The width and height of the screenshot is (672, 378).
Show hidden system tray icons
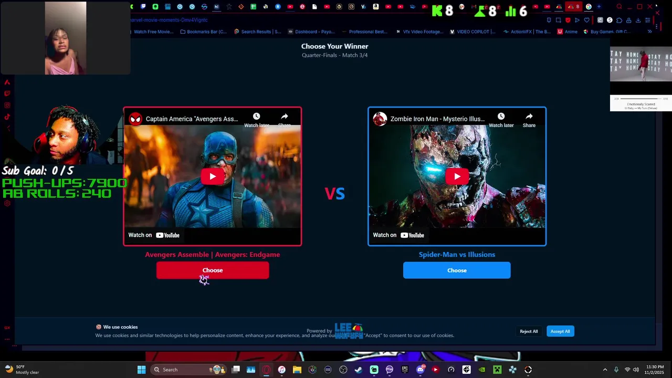pos(605,370)
